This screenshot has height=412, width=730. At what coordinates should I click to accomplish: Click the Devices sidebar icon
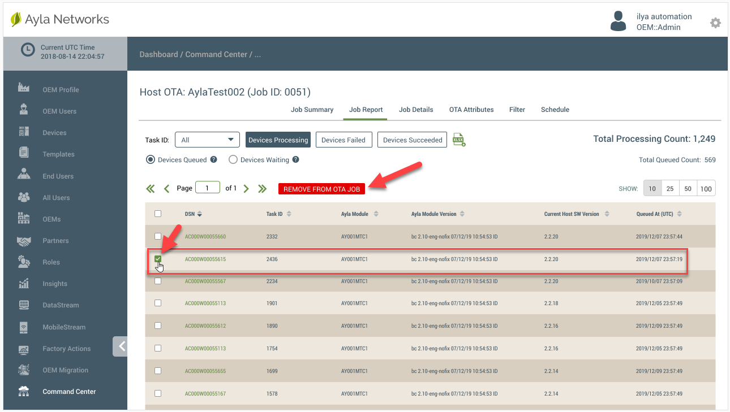(24, 131)
